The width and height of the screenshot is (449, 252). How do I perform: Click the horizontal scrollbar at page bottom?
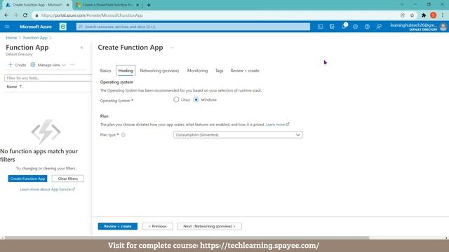[187, 238]
